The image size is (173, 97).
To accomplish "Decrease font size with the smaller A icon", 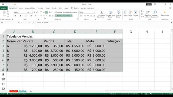I will tap(37, 12).
